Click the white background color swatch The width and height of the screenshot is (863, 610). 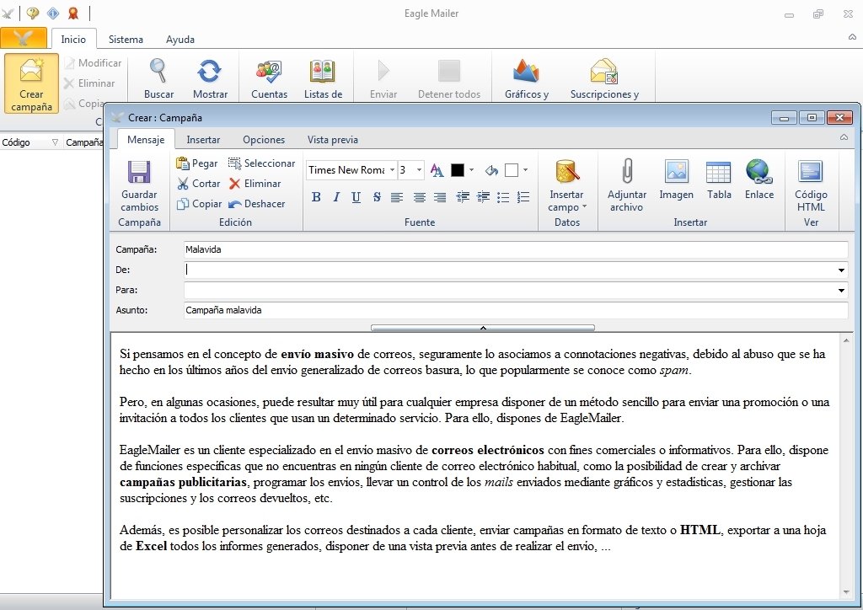(x=512, y=170)
